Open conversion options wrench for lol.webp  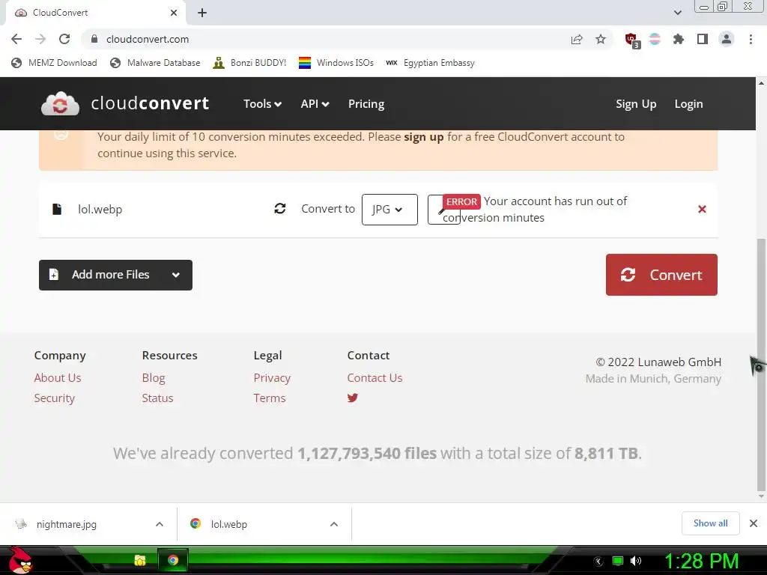point(434,210)
